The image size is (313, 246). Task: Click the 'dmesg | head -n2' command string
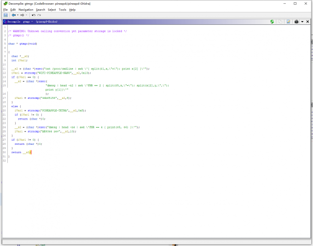[x=107, y=86]
